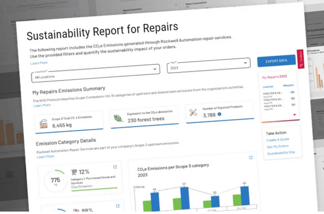
Task: Click the Create A Quote link
Action: click(277, 140)
